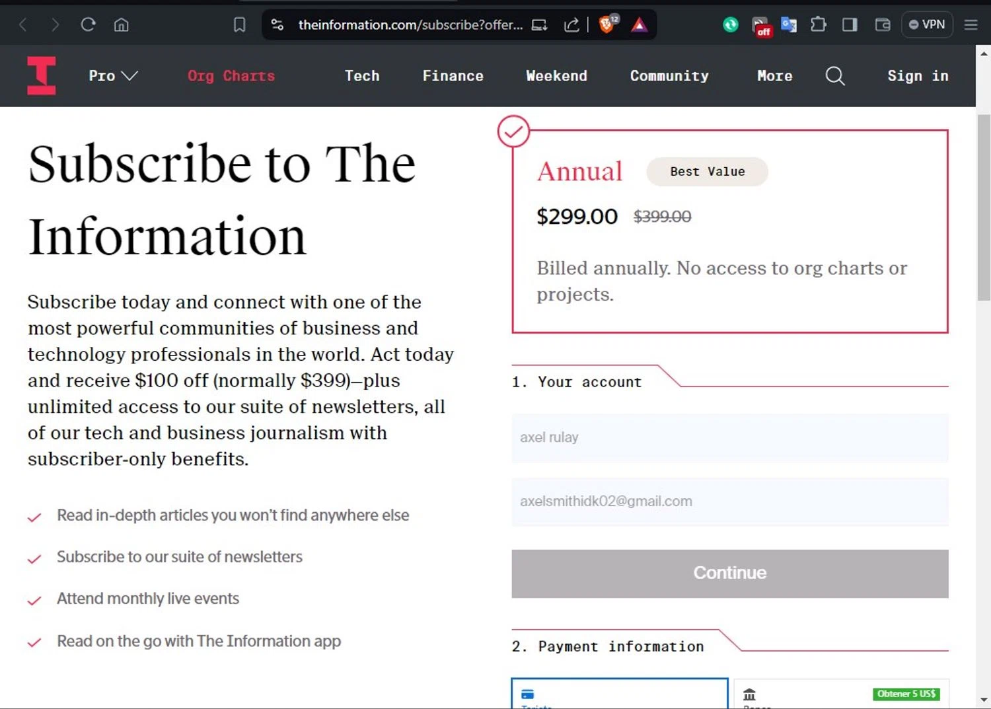View site settings icon in address bar
The width and height of the screenshot is (991, 709).
click(x=277, y=25)
